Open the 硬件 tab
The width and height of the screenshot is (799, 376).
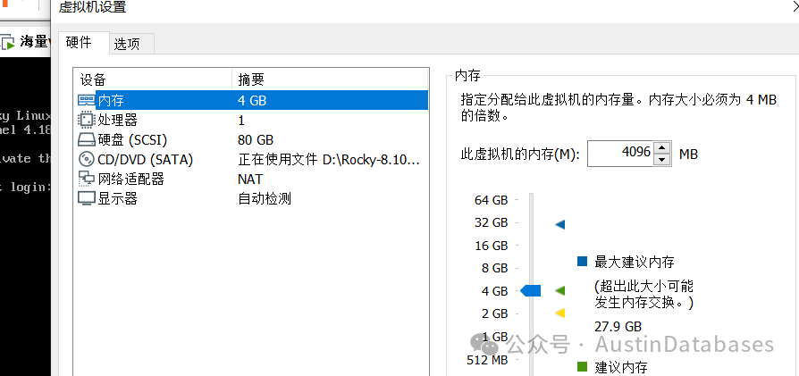(79, 42)
